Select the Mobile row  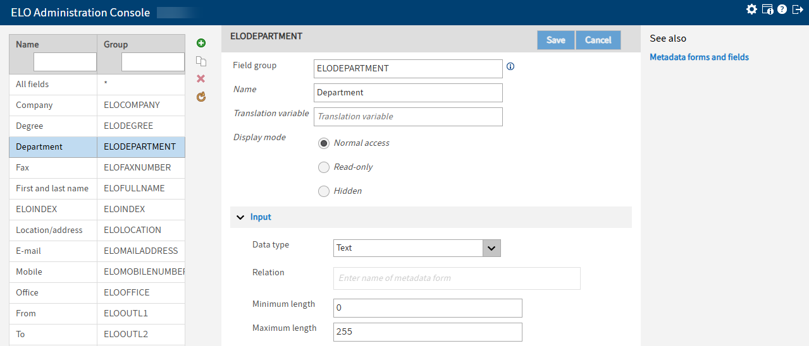[x=97, y=272]
